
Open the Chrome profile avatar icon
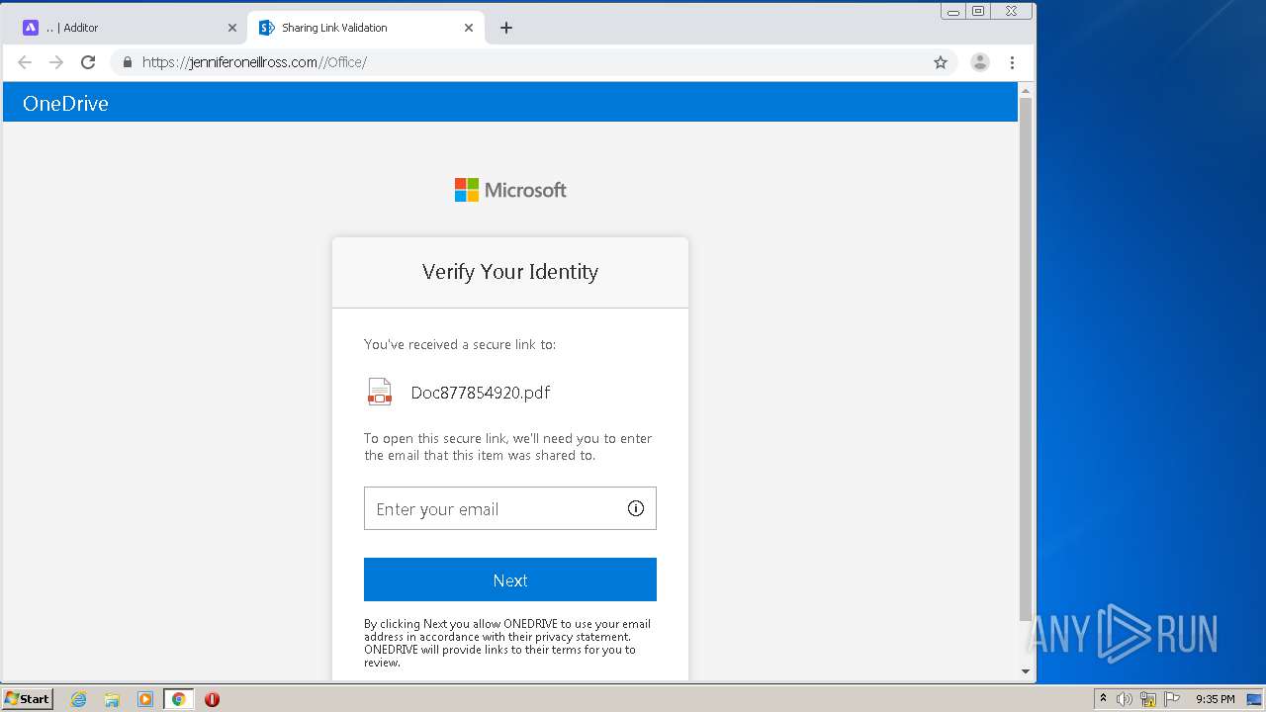tap(980, 62)
